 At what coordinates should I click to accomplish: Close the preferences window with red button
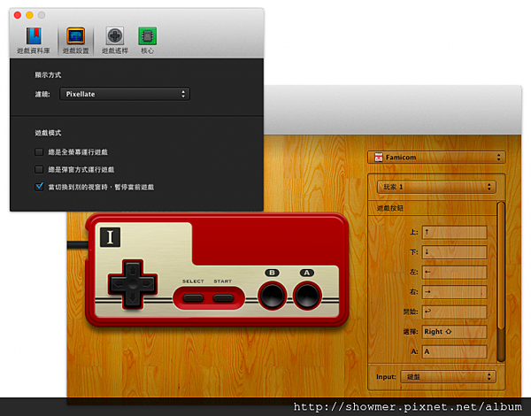(18, 15)
